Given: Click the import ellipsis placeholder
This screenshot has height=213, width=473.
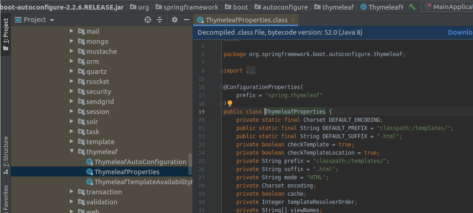Looking at the screenshot, I should coord(250,71).
